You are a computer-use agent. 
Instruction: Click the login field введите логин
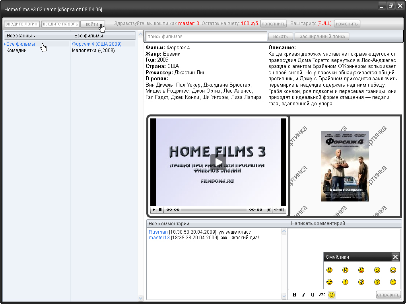pyautogui.click(x=22, y=24)
